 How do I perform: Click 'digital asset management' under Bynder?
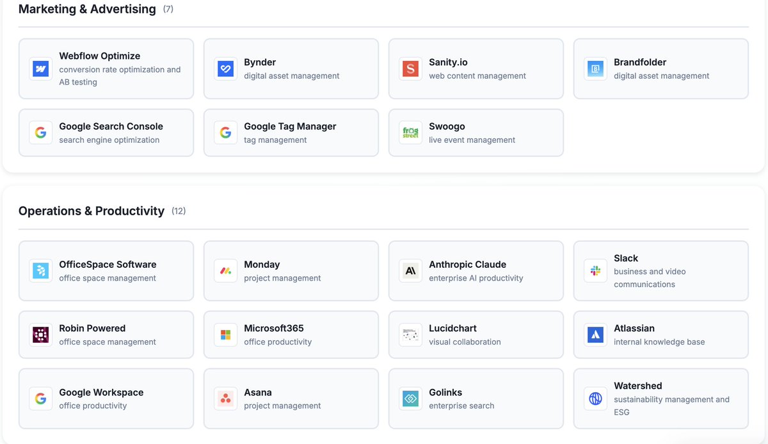(x=292, y=76)
